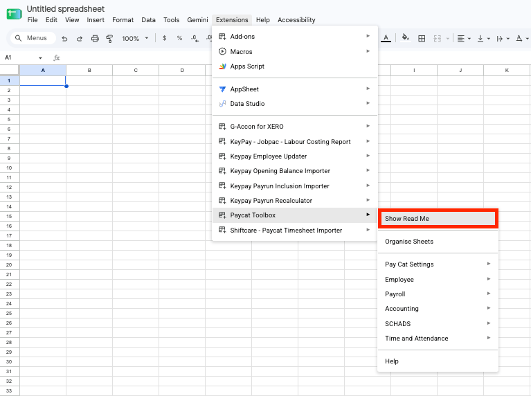Open the Data menu
The width and height of the screenshot is (531, 396).
148,20
